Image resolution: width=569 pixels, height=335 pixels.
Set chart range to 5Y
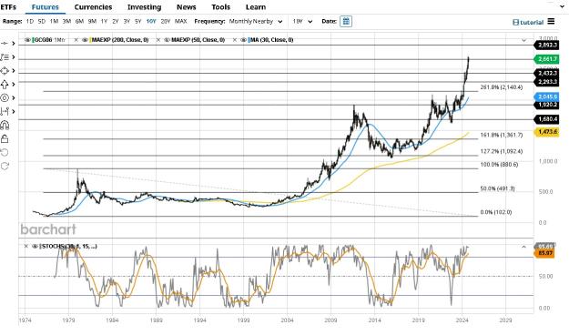pyautogui.click(x=137, y=22)
